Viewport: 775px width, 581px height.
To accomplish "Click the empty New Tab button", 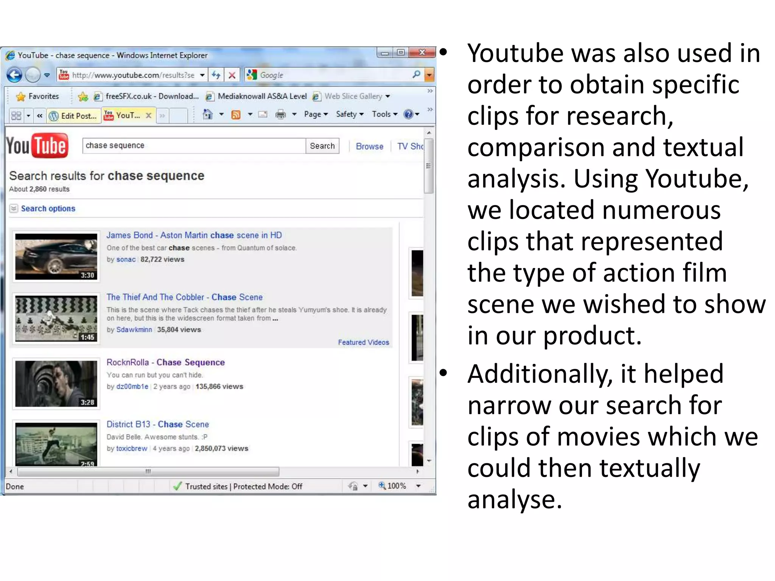I will (178, 115).
